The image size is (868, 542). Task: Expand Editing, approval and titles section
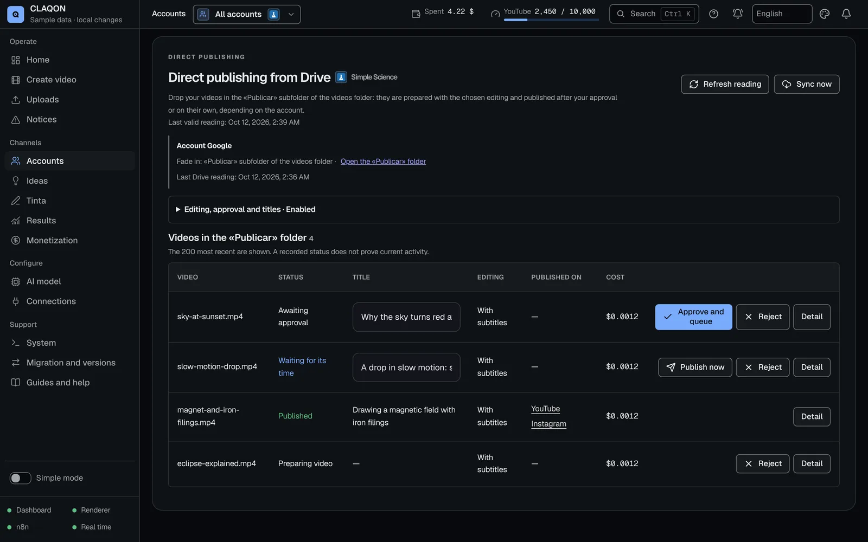point(503,209)
